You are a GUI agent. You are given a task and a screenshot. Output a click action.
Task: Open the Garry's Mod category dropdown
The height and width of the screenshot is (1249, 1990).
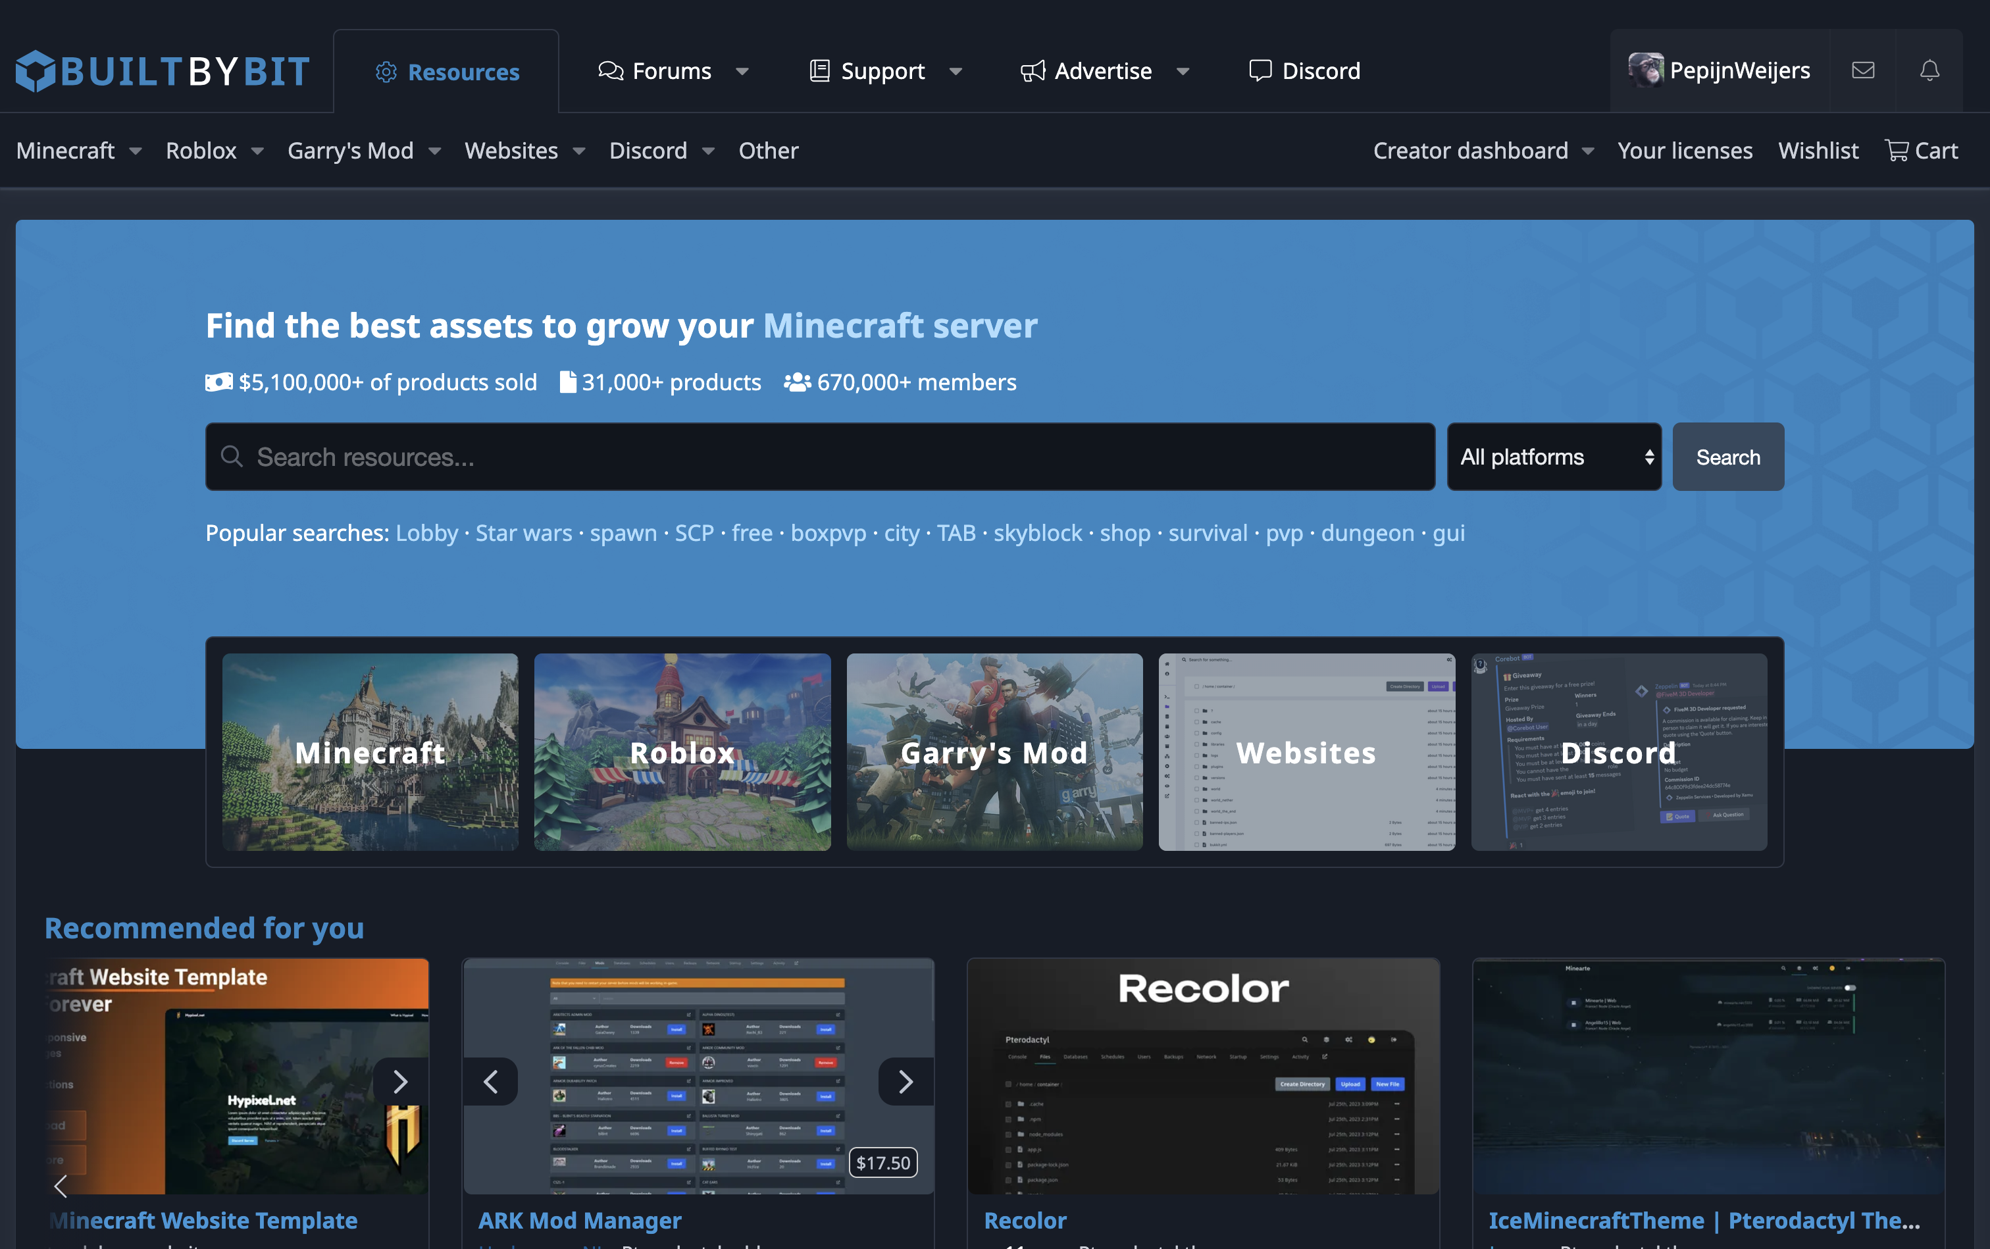click(x=434, y=151)
